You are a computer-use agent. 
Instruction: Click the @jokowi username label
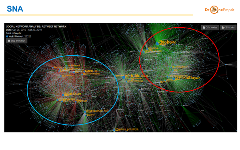point(168,42)
